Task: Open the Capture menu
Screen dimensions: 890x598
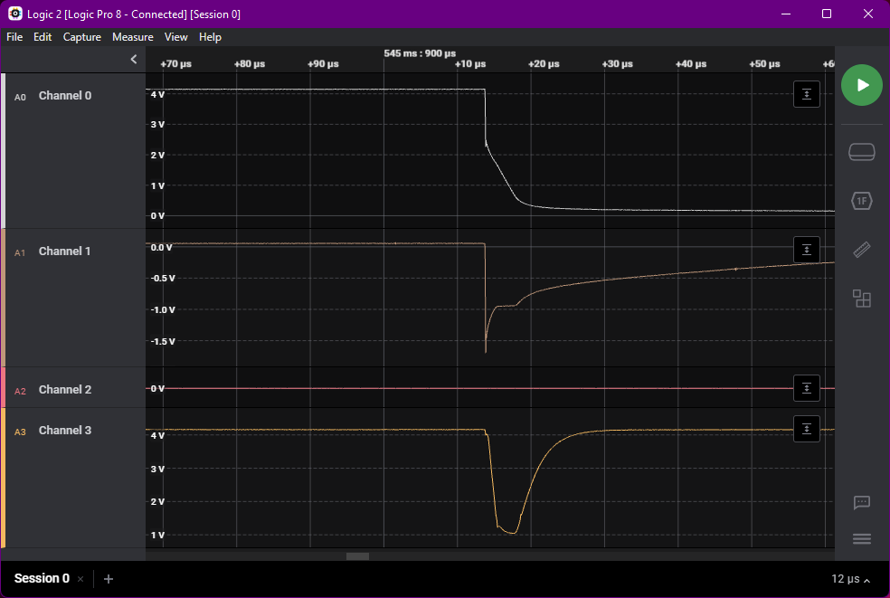Action: coord(81,37)
